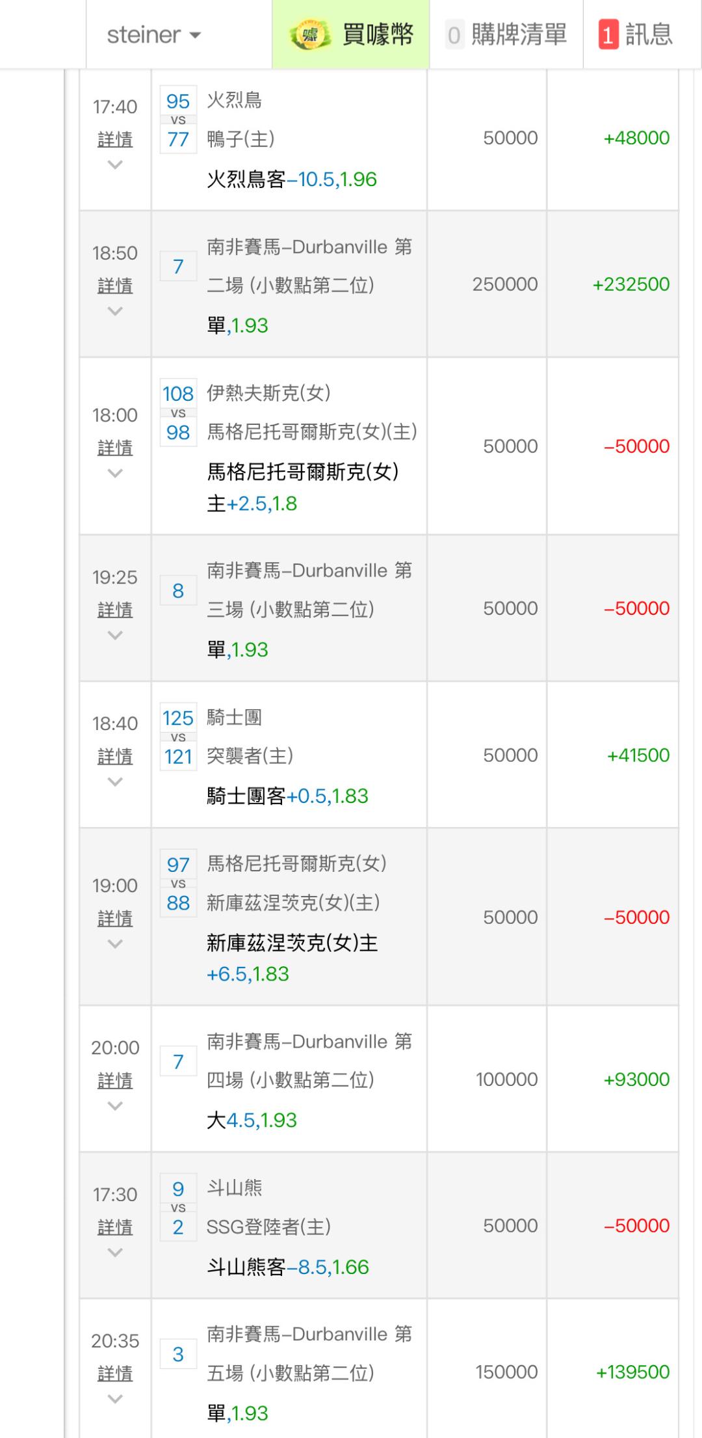
Task: Open 詳情 link for the 20:35 race
Action: [115, 1374]
